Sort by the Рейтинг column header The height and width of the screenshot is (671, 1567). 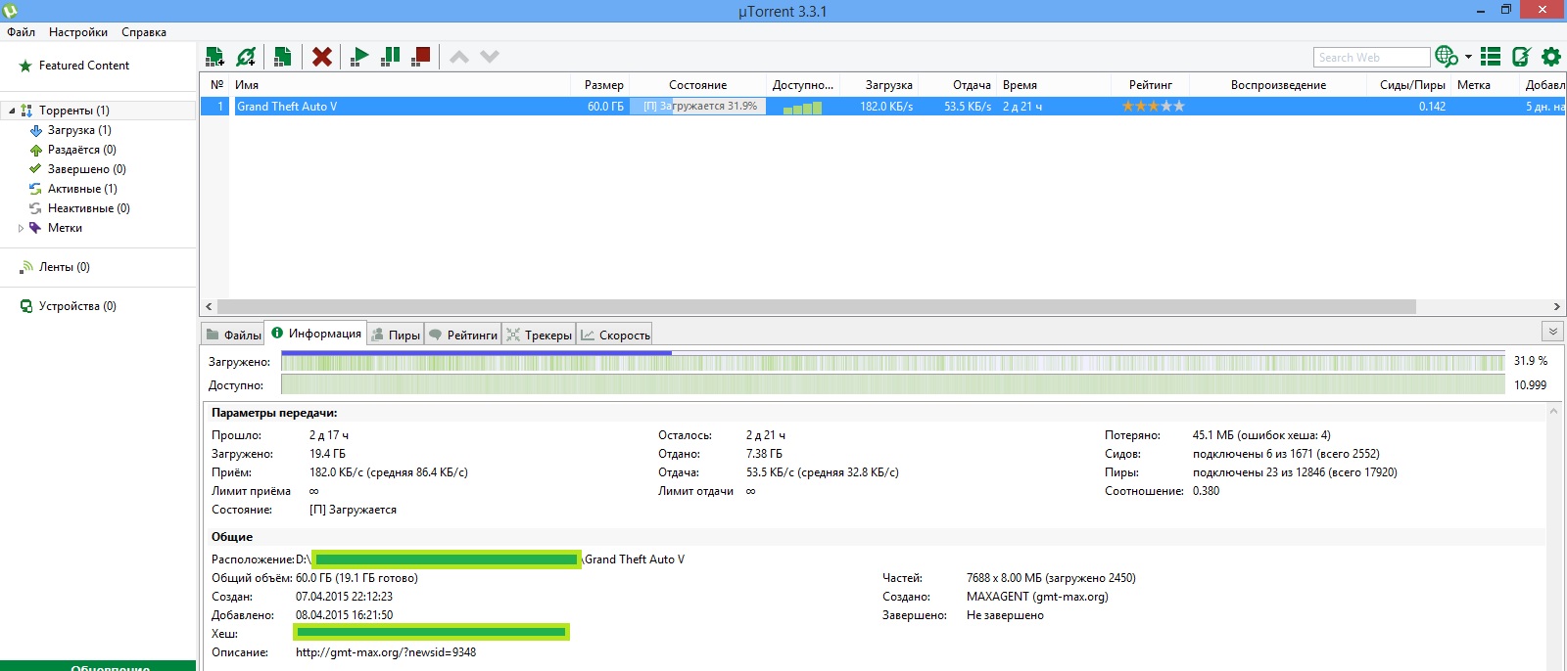tap(1151, 85)
